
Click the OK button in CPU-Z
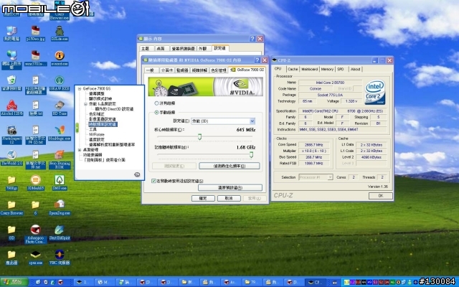(x=381, y=196)
